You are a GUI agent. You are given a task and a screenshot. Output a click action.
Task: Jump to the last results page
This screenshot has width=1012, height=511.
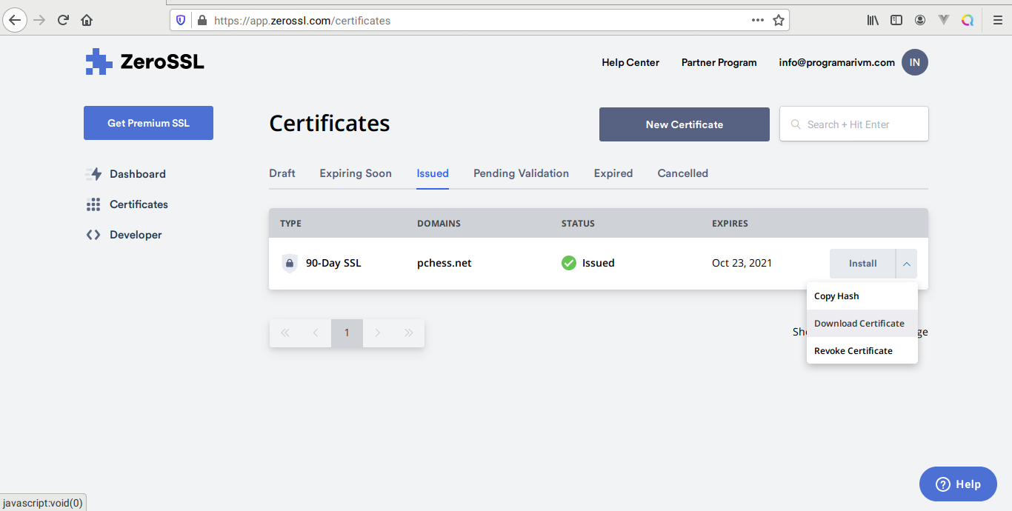point(409,333)
